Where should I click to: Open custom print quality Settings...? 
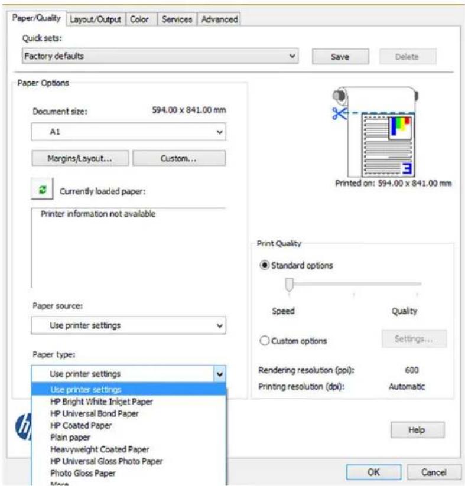pyautogui.click(x=414, y=339)
